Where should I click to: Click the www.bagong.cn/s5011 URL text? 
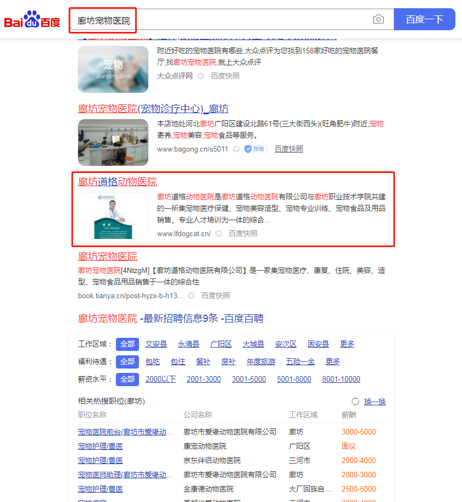pyautogui.click(x=192, y=149)
